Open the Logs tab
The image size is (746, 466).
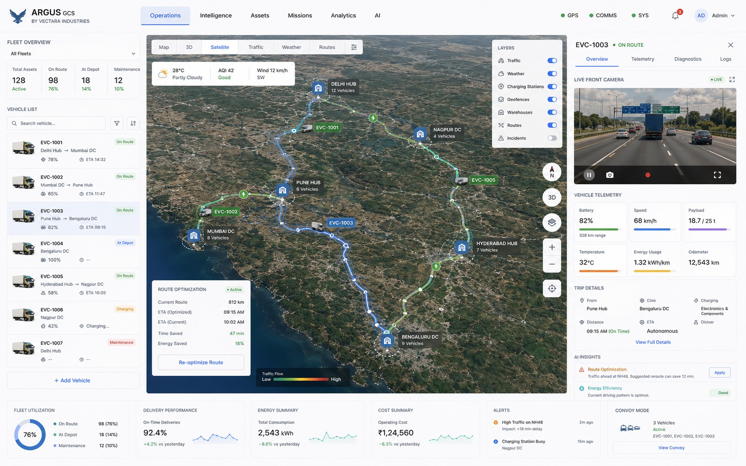coord(726,59)
